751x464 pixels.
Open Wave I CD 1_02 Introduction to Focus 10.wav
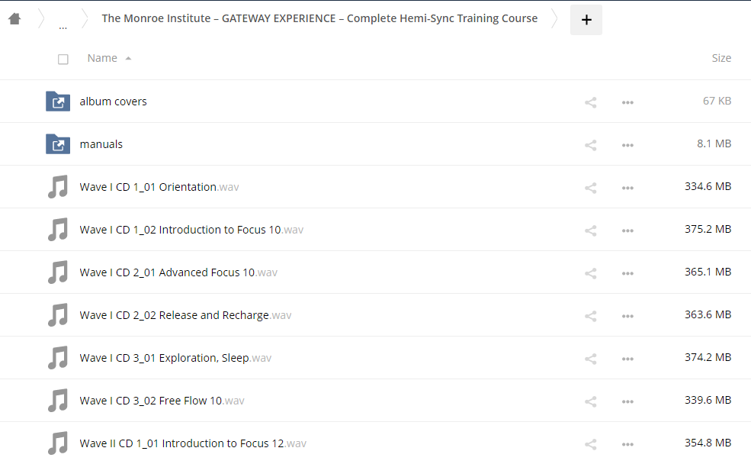[191, 230]
